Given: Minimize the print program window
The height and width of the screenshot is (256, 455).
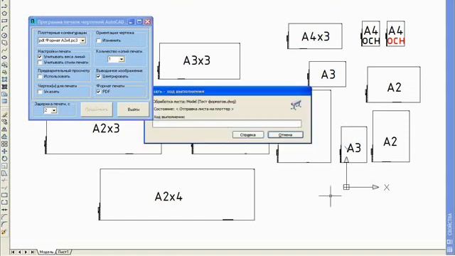Looking at the screenshot, I should (x=131, y=21).
